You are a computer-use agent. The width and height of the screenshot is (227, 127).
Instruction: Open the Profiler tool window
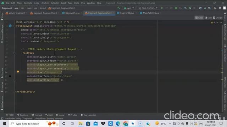tap(72, 115)
